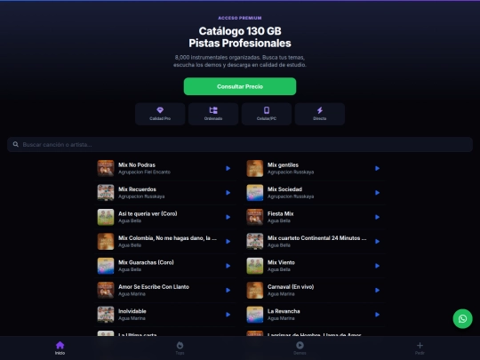480x360 pixels.
Task: Open the Pedir plus tab
Action: point(420,348)
